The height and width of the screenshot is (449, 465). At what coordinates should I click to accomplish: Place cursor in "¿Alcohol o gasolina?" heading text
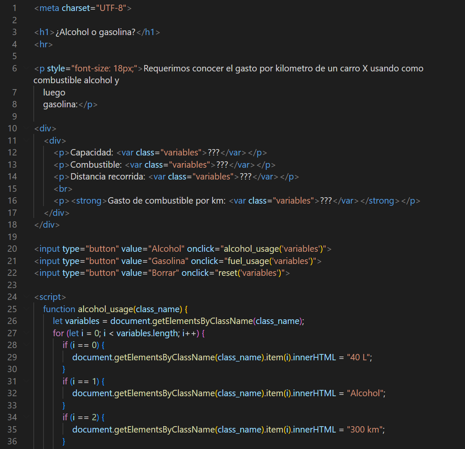96,32
